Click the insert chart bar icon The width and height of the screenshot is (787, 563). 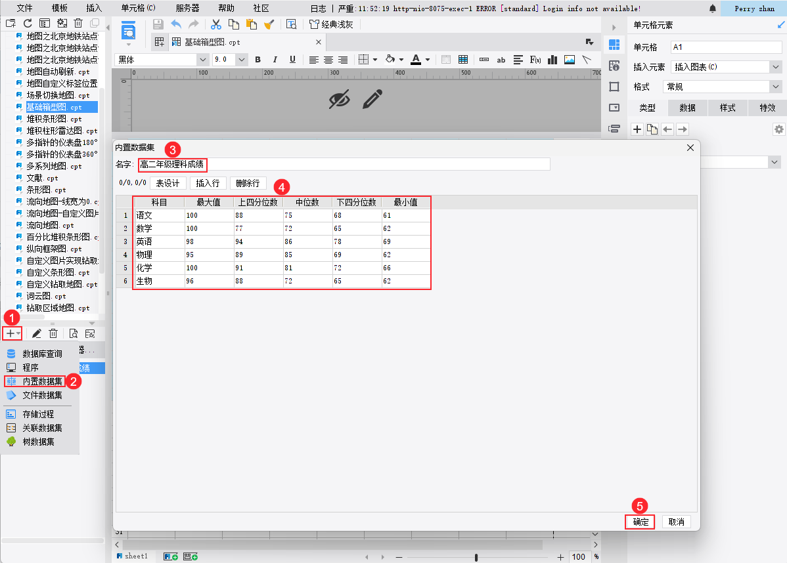coord(552,60)
